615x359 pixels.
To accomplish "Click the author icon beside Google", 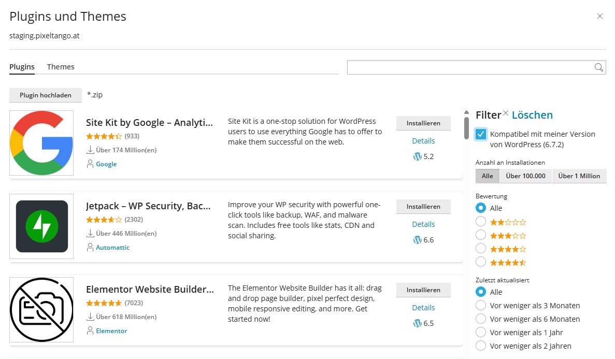I will coord(90,164).
